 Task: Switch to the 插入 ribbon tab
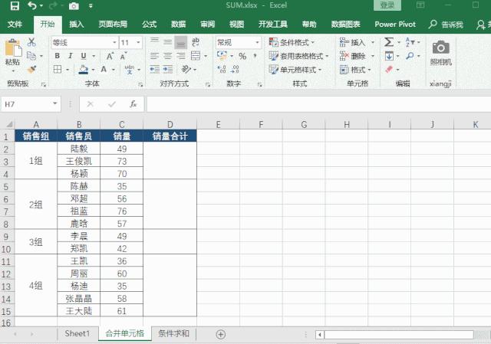pyautogui.click(x=77, y=24)
